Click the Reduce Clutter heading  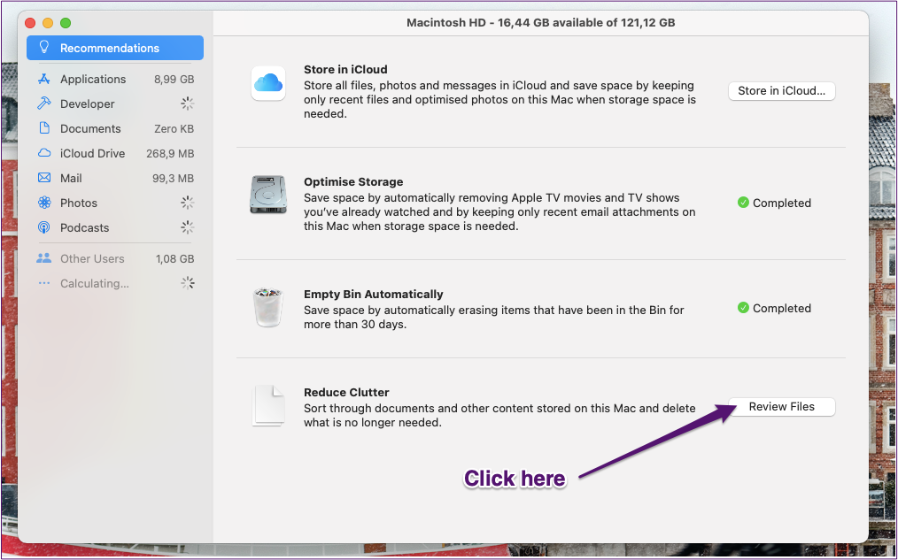pos(346,393)
